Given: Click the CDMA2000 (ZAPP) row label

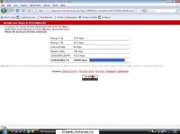Looking at the screenshot, I should click(61, 56).
